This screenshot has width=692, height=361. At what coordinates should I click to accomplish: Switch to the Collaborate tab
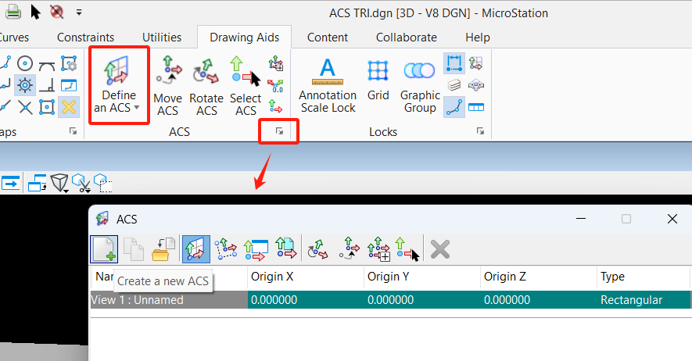[x=406, y=38]
